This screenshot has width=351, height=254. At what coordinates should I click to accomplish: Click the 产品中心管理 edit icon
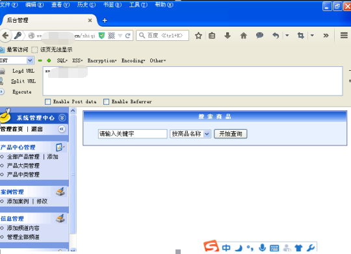click(x=60, y=147)
